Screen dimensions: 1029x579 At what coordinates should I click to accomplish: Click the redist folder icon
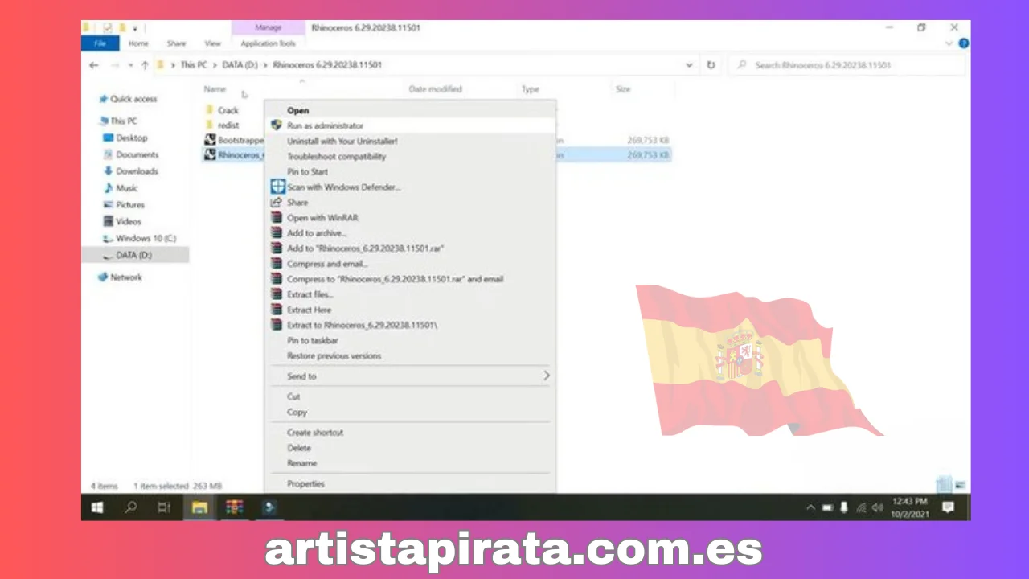coord(209,125)
